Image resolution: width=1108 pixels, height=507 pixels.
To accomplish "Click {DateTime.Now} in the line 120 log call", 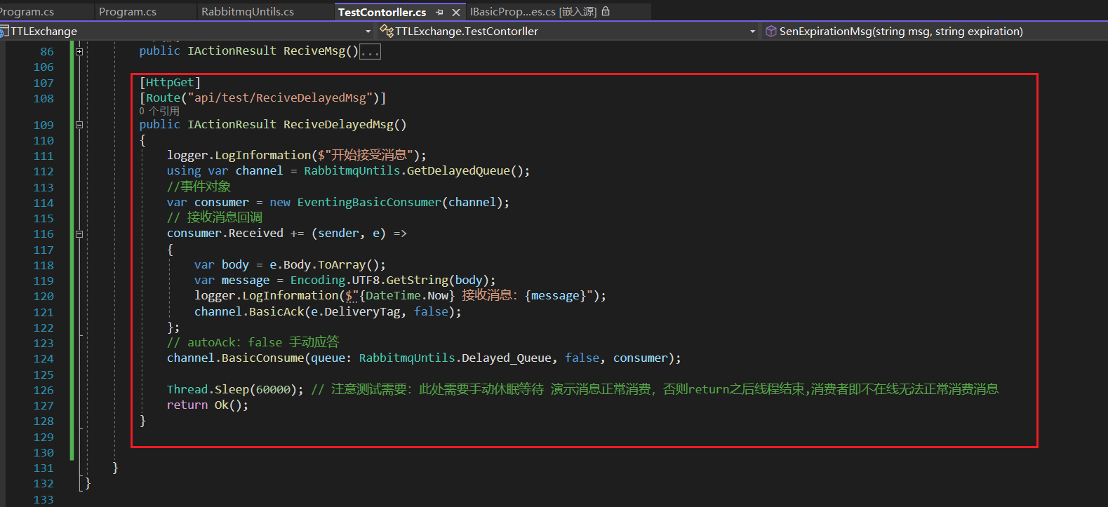I will tap(407, 295).
